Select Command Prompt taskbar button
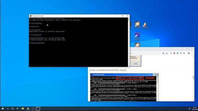The width and height of the screenshot is (198, 111). (38, 109)
